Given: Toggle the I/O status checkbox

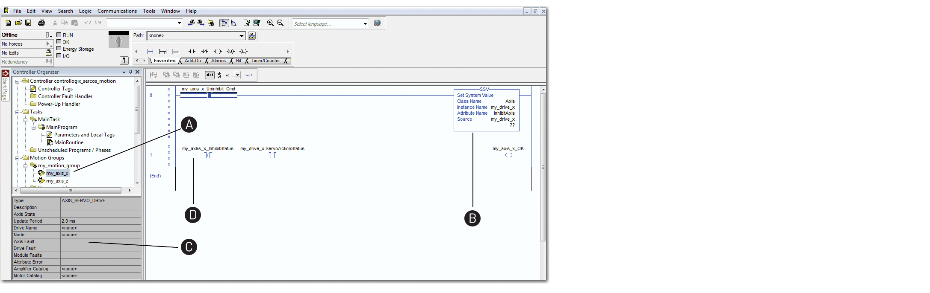Looking at the screenshot, I should click(59, 55).
